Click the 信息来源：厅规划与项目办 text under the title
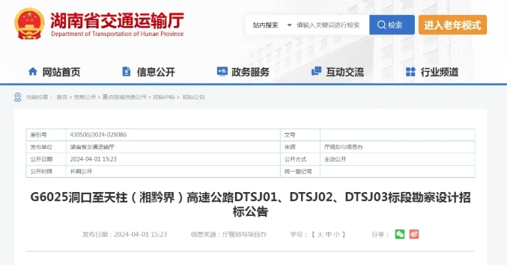Image resolution: width=507 pixels, height=269 pixels. (228, 235)
